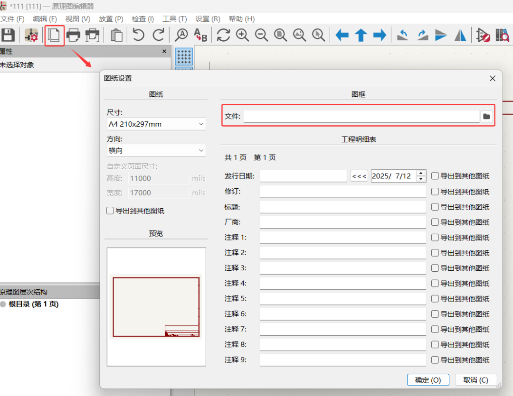Cancel dialog with 取消 (C) button

point(475,380)
